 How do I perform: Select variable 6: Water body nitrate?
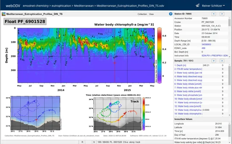point(188,84)
